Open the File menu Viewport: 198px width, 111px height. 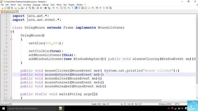(x=2, y=5)
